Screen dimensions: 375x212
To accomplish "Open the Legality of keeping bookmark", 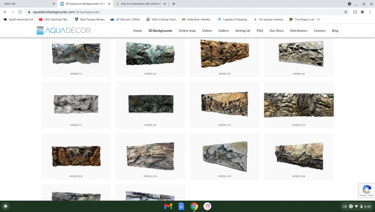I will (233, 19).
